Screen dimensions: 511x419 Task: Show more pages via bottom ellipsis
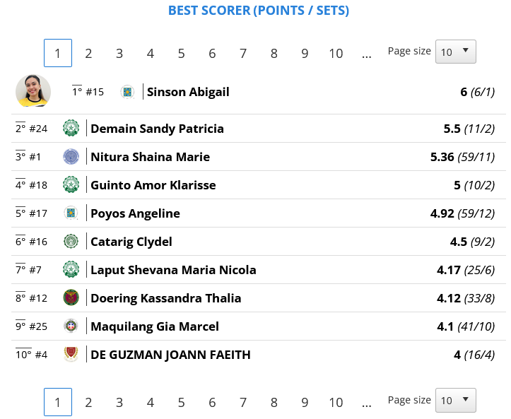coord(367,402)
